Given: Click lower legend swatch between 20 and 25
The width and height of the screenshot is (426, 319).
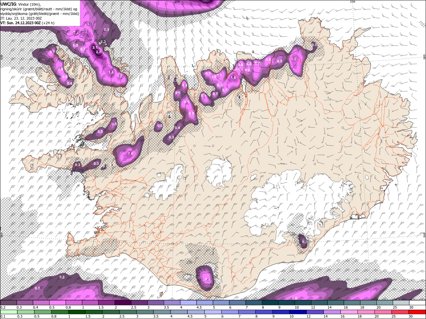Looking at the screenshot, I should [x=382, y=312].
